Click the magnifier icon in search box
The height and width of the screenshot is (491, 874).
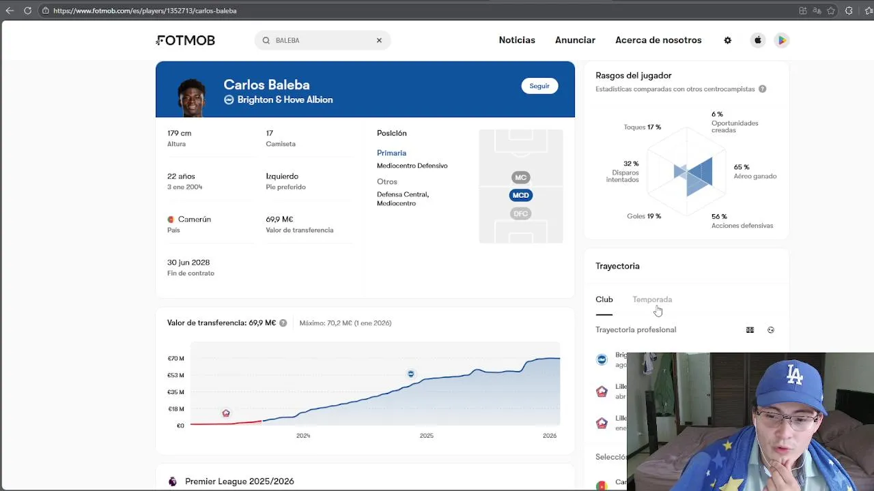click(266, 40)
